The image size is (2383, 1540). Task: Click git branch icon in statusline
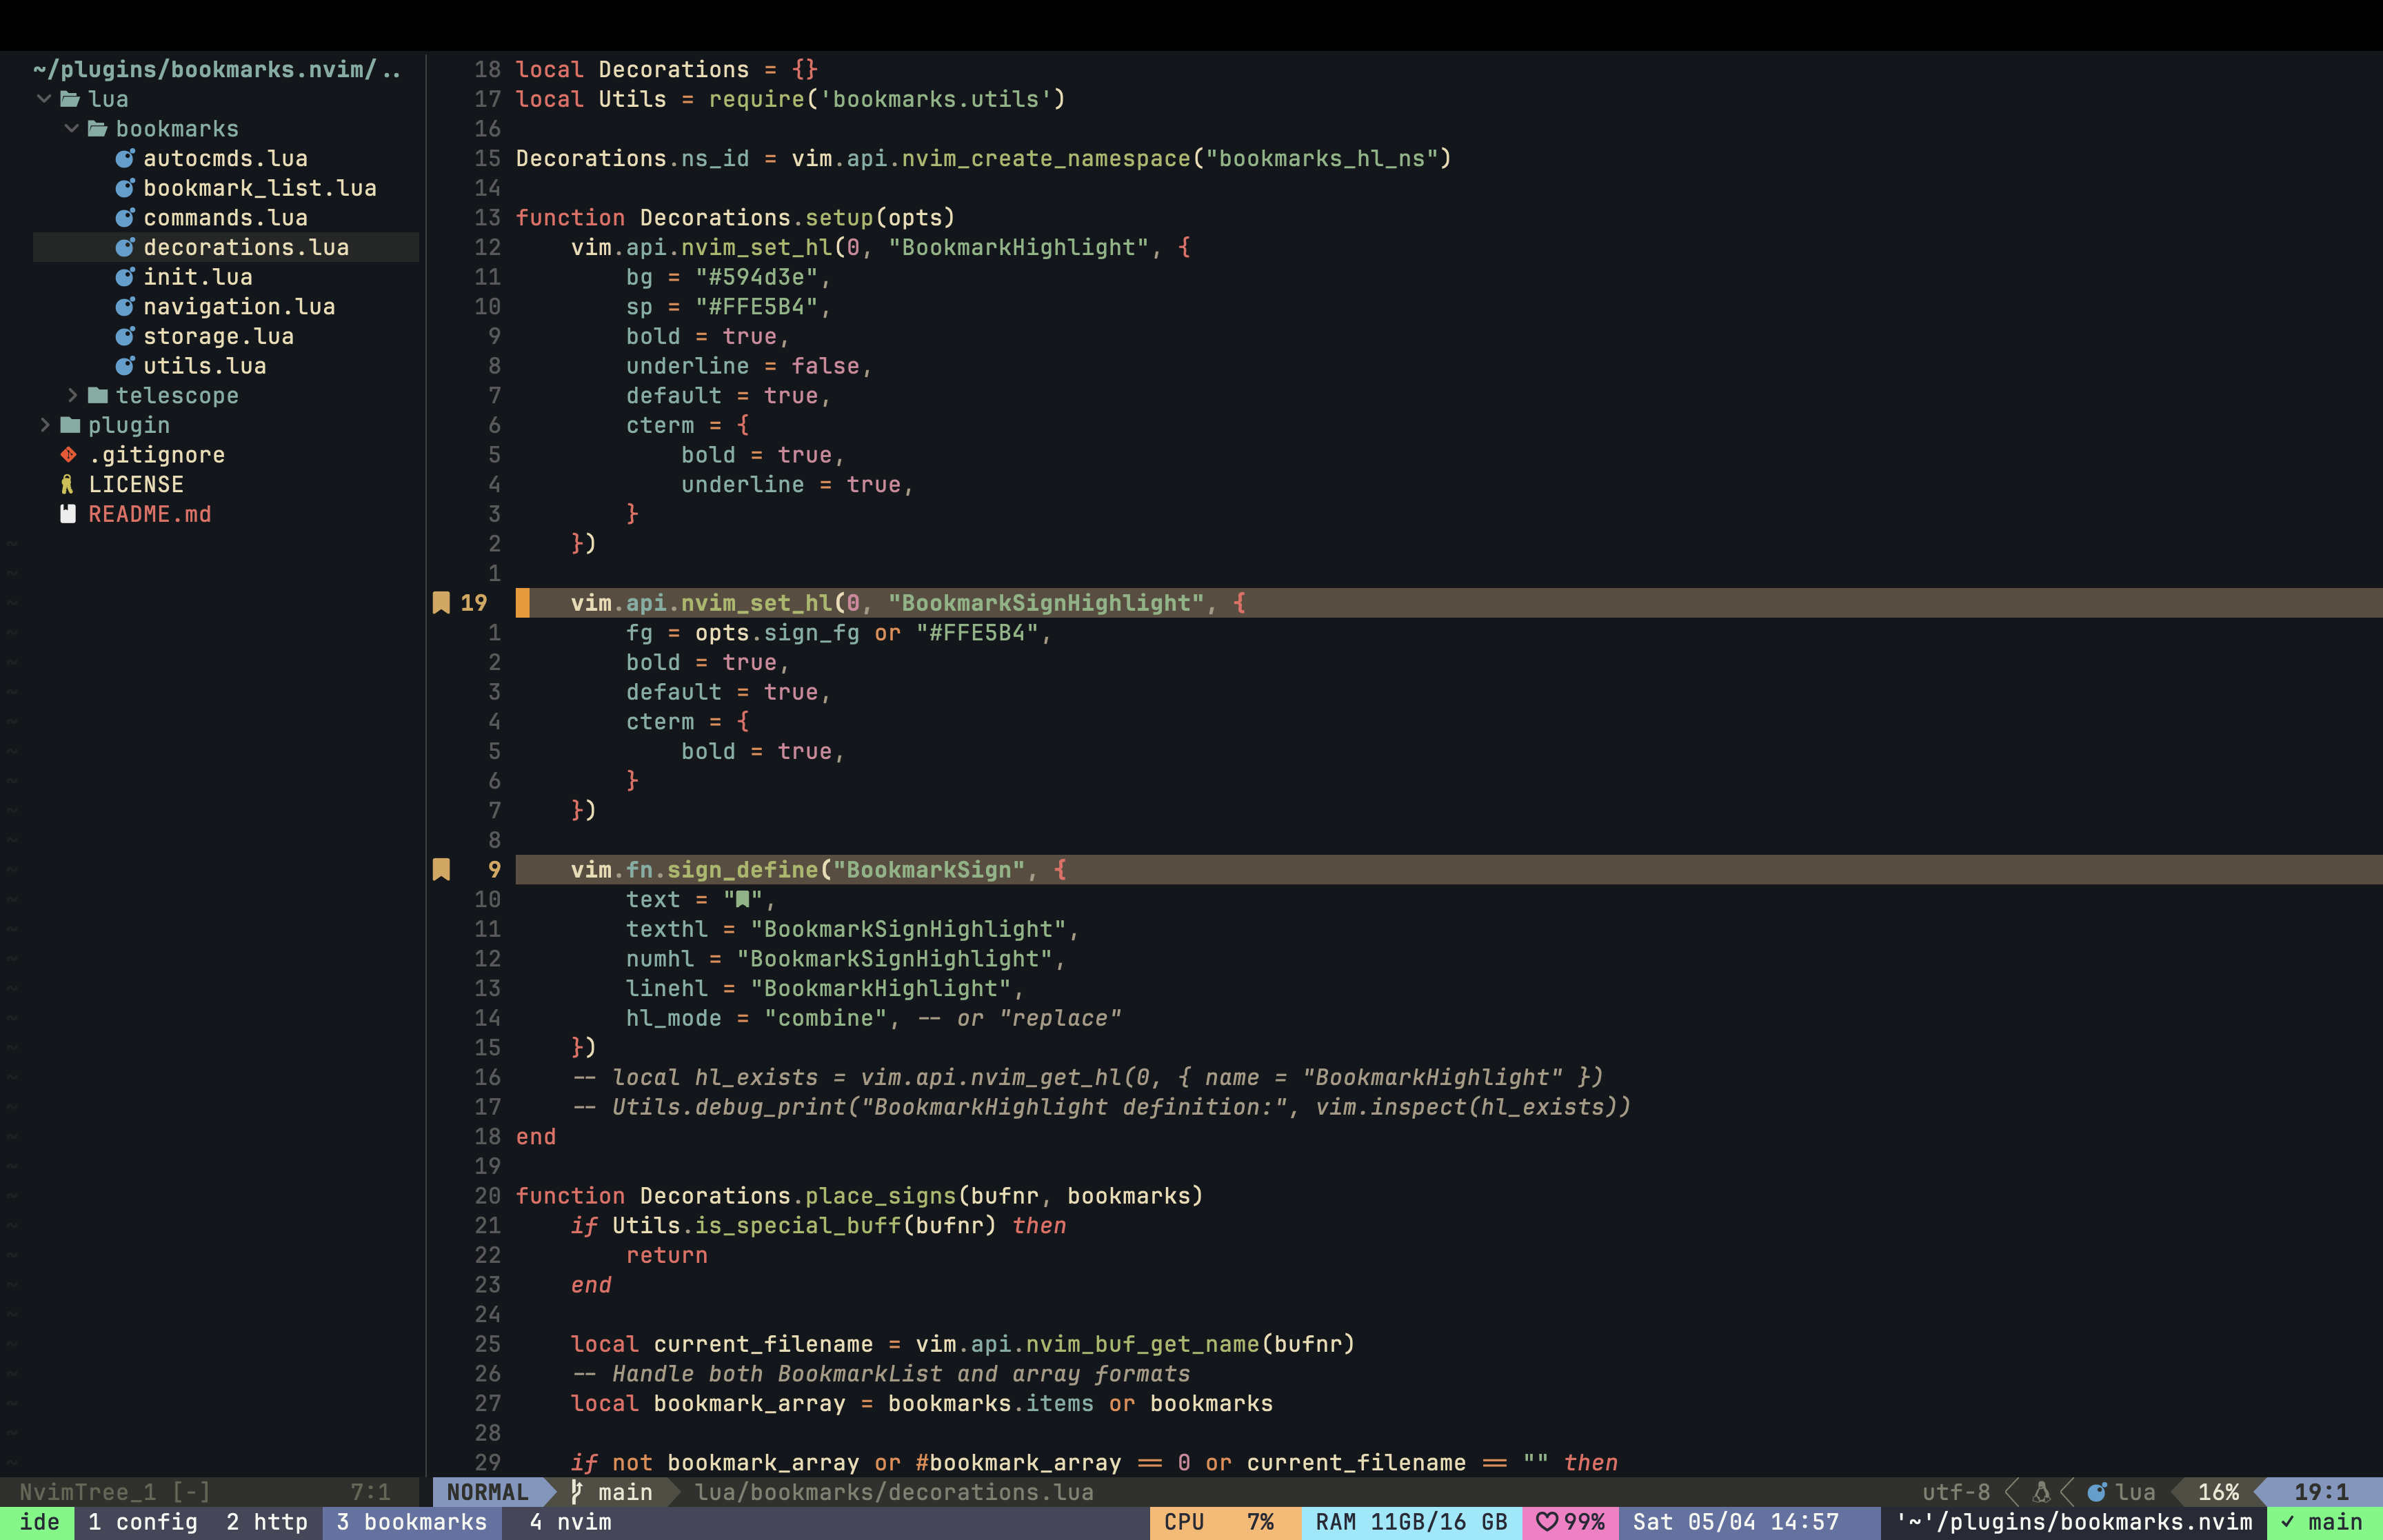577,1492
